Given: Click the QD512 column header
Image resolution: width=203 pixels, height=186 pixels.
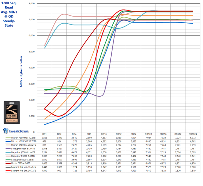Looking at the screenshot, I should pos(178,134).
